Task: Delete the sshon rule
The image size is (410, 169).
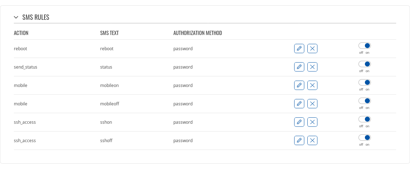Action: (312, 122)
